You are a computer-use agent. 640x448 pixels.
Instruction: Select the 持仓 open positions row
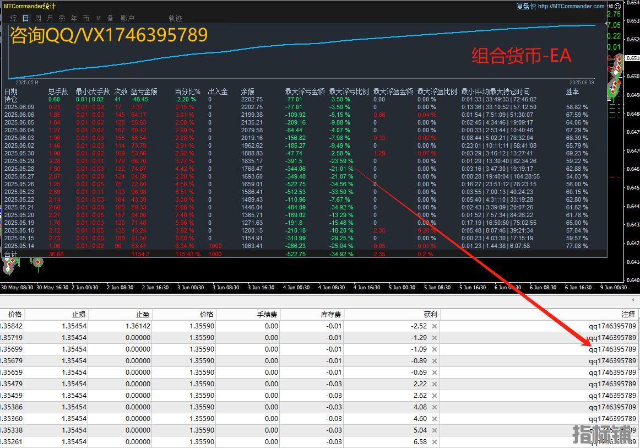tap(304, 99)
